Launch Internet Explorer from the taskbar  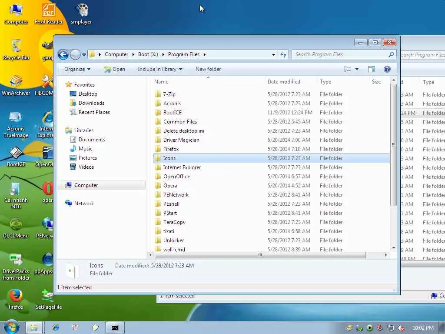(x=56, y=328)
